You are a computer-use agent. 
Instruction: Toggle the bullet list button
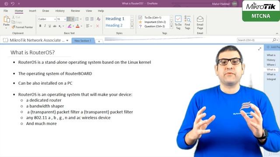click(69, 19)
